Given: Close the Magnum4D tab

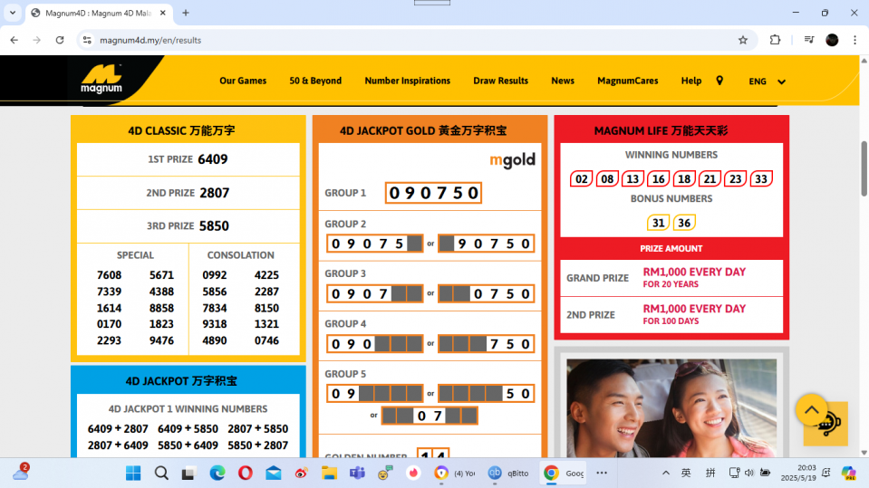Looking at the screenshot, I should coord(163,13).
